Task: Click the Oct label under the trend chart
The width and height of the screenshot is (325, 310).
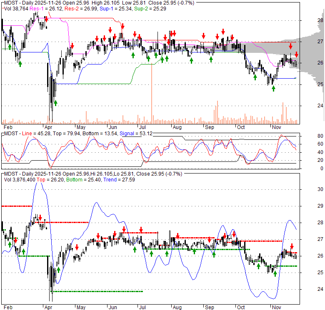Action: pyautogui.click(x=241, y=308)
